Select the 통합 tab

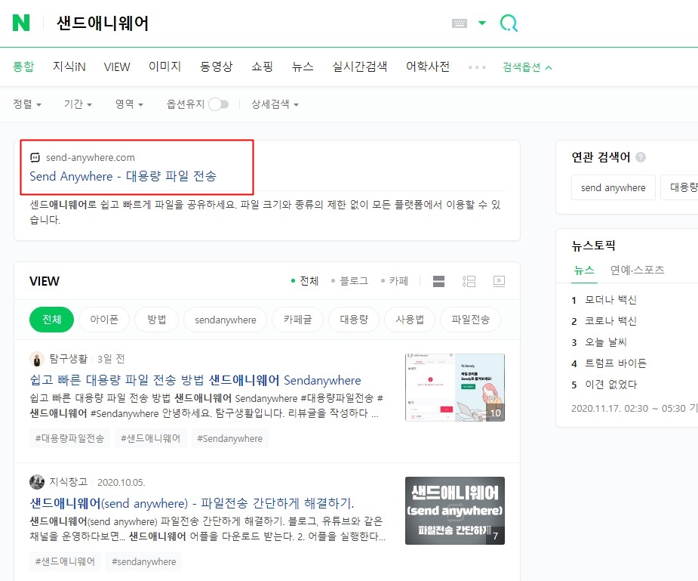pyautogui.click(x=23, y=66)
